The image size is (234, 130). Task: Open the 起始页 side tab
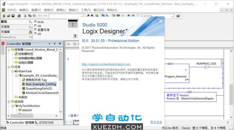pyautogui.click(x=3, y=48)
